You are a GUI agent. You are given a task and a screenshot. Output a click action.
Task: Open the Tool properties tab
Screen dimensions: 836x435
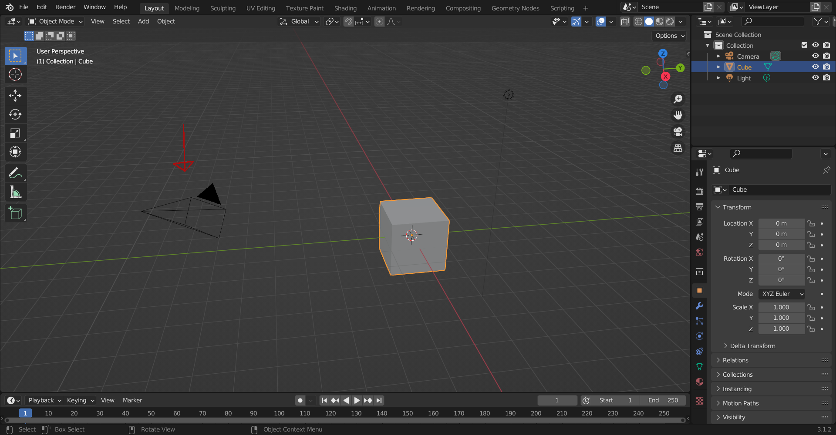(699, 172)
